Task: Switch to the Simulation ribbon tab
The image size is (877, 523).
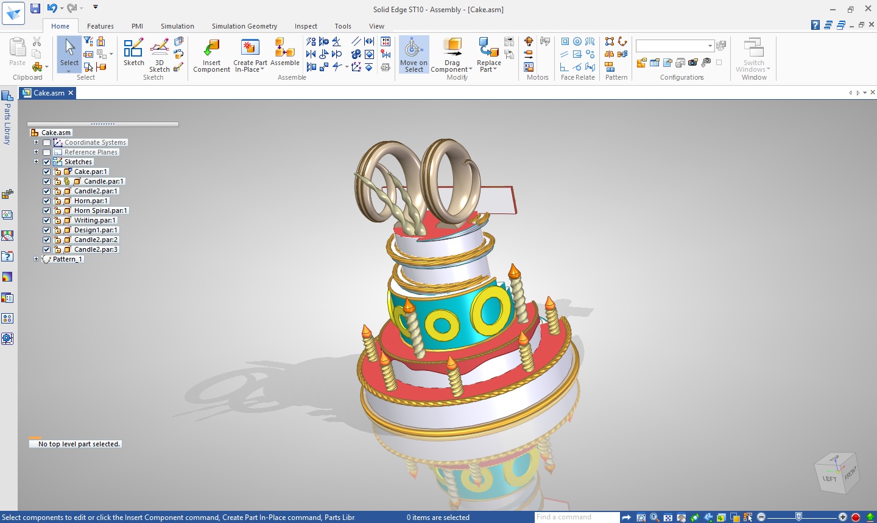Action: (177, 26)
